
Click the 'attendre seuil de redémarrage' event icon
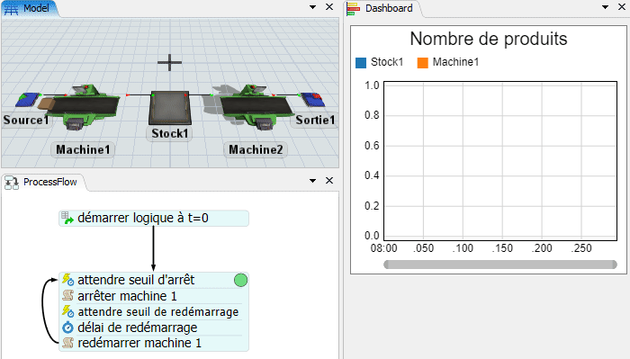[67, 311]
